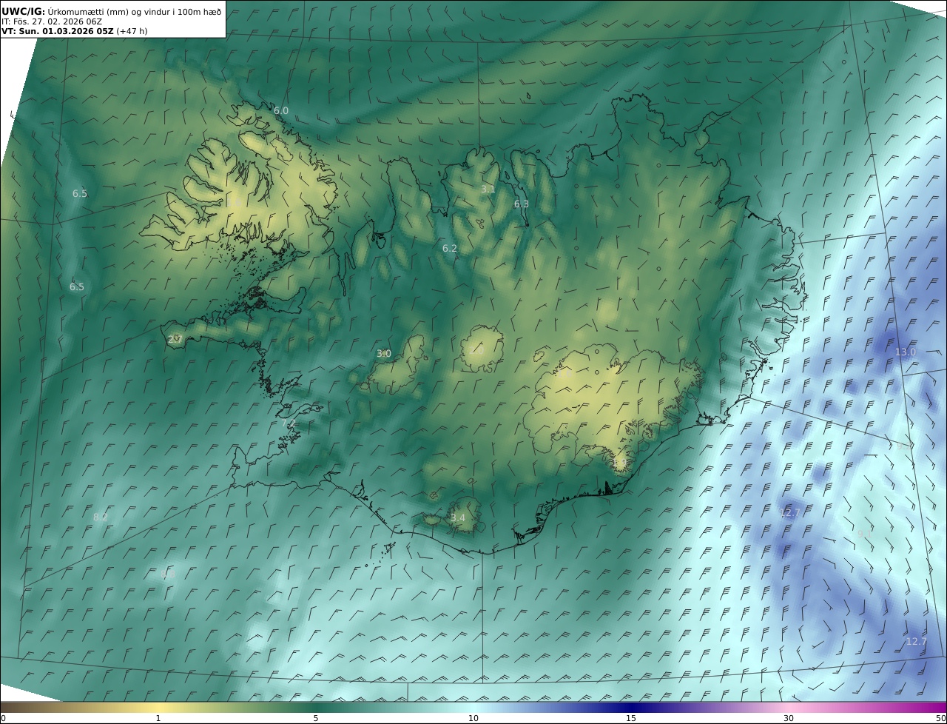Select the 13.0 maximum value label
947x724 pixels.
906,352
